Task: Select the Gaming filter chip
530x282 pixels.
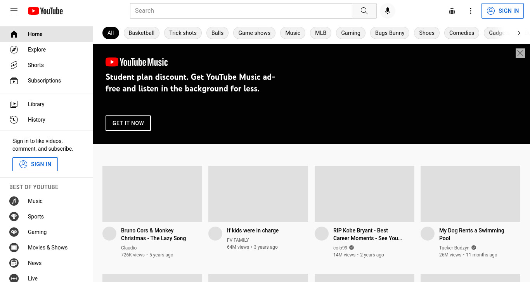Action: pyautogui.click(x=351, y=33)
